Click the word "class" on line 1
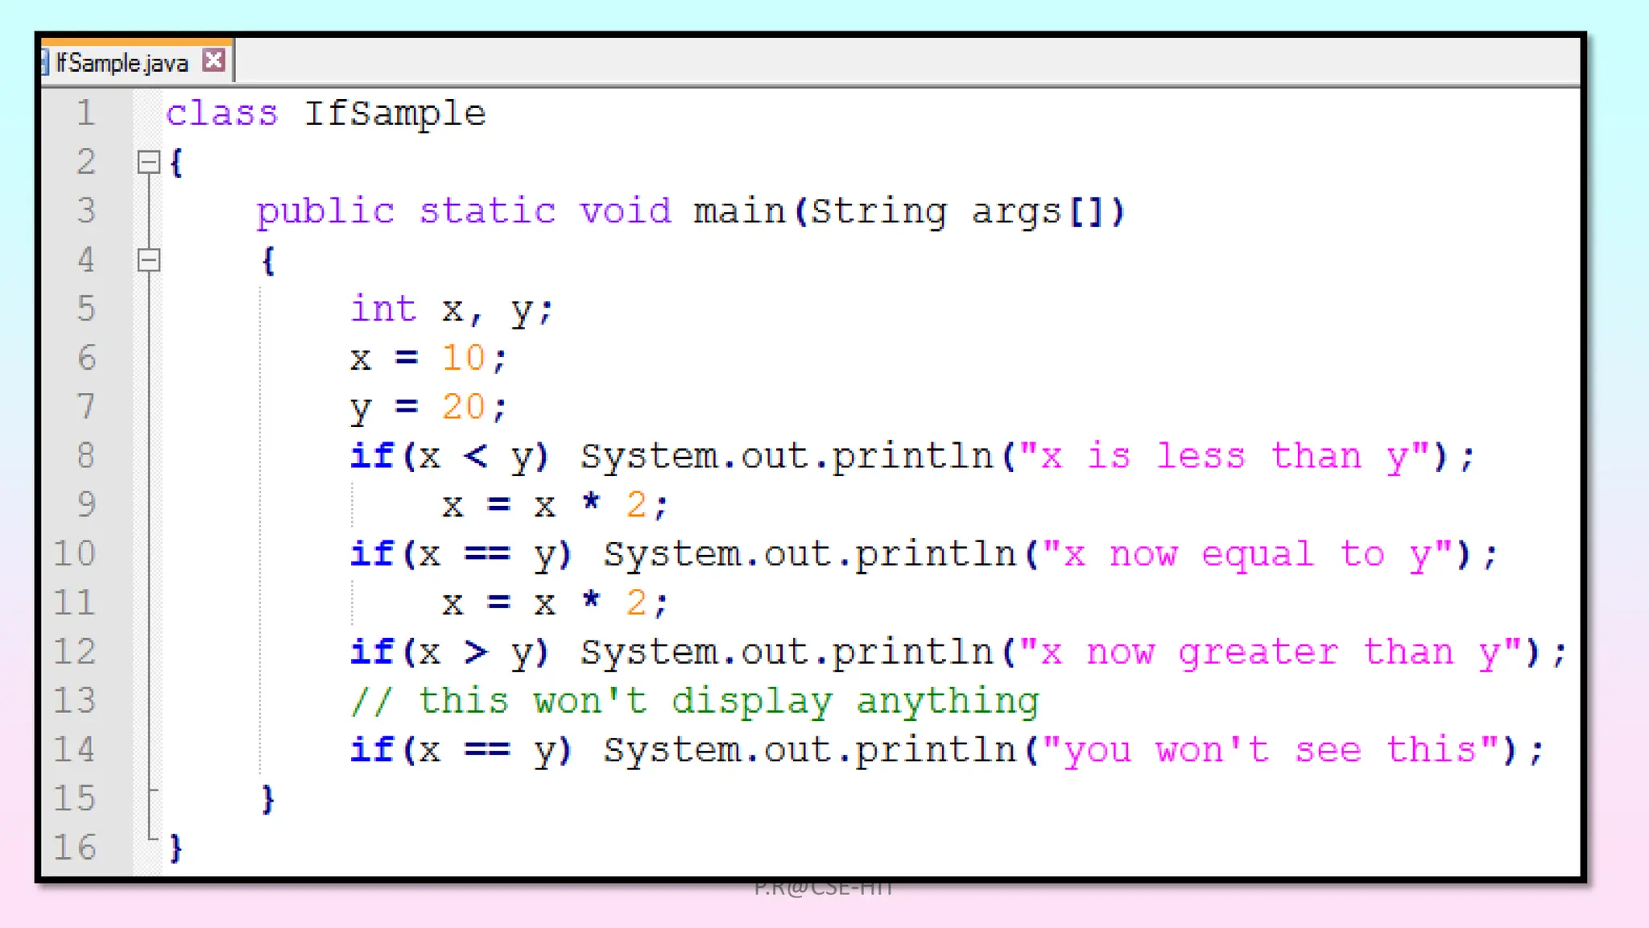1649x928 pixels. pyautogui.click(x=222, y=114)
